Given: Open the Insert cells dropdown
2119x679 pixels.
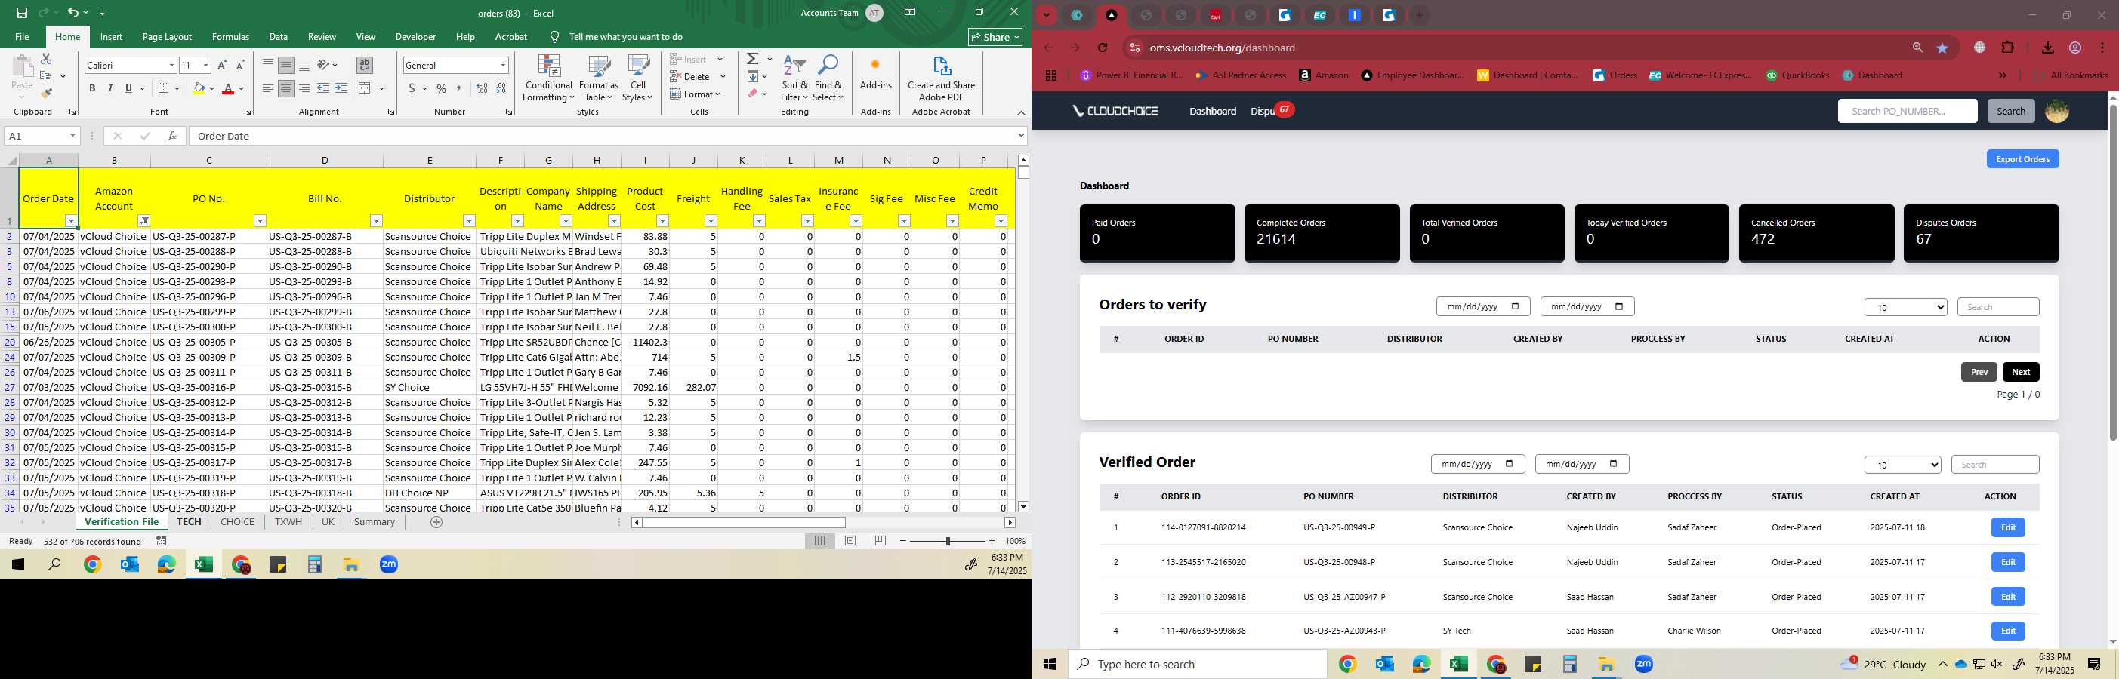Looking at the screenshot, I should (720, 59).
